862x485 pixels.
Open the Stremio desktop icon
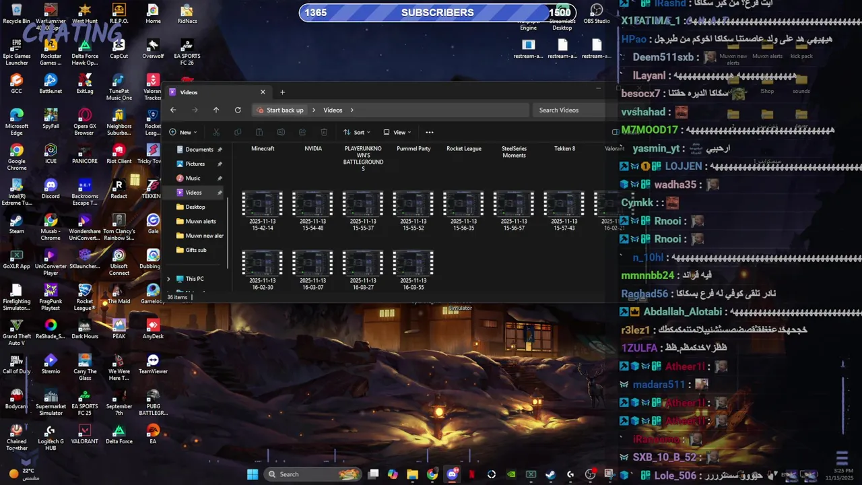click(51, 364)
